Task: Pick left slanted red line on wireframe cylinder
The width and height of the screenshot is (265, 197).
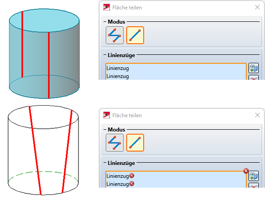Action: click(x=35, y=150)
